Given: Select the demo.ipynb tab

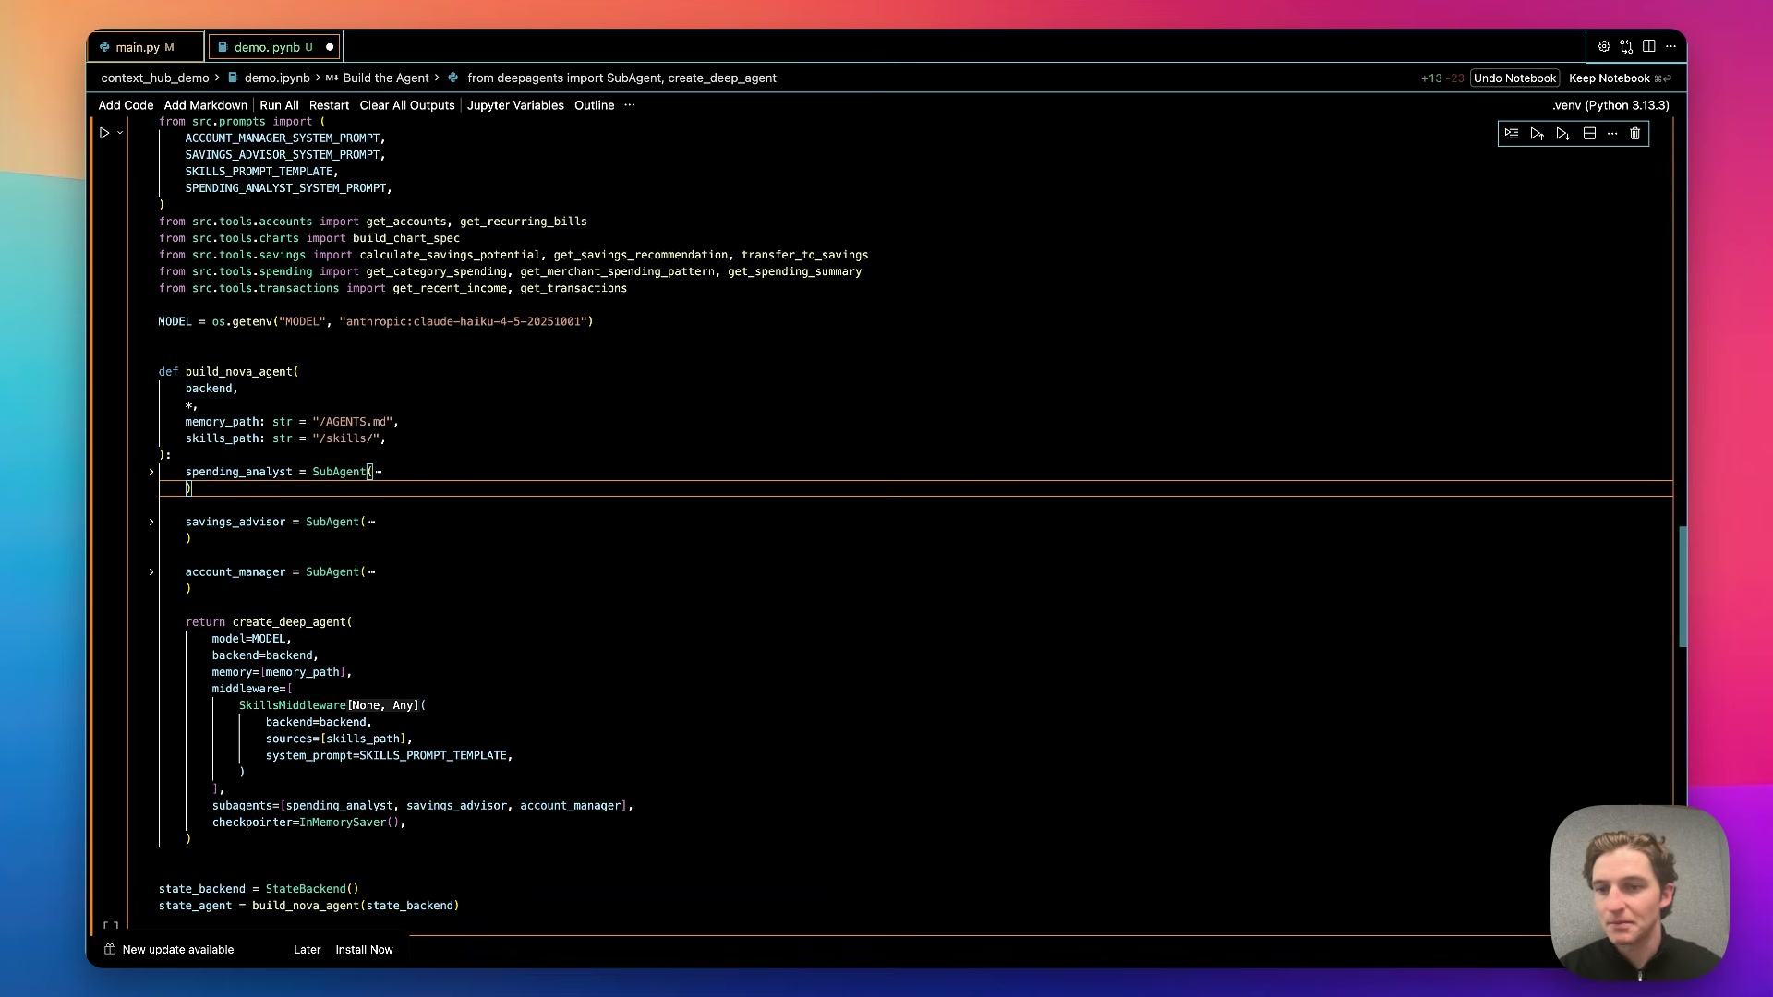Looking at the screenshot, I should 266,47.
